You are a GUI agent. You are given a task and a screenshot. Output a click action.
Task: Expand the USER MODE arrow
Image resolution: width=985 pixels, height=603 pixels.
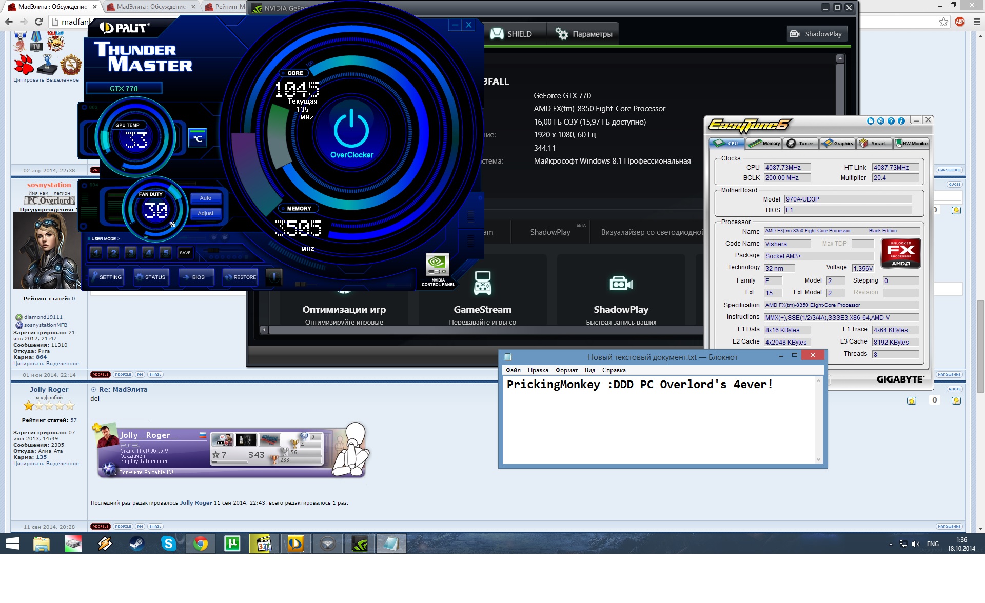(119, 239)
